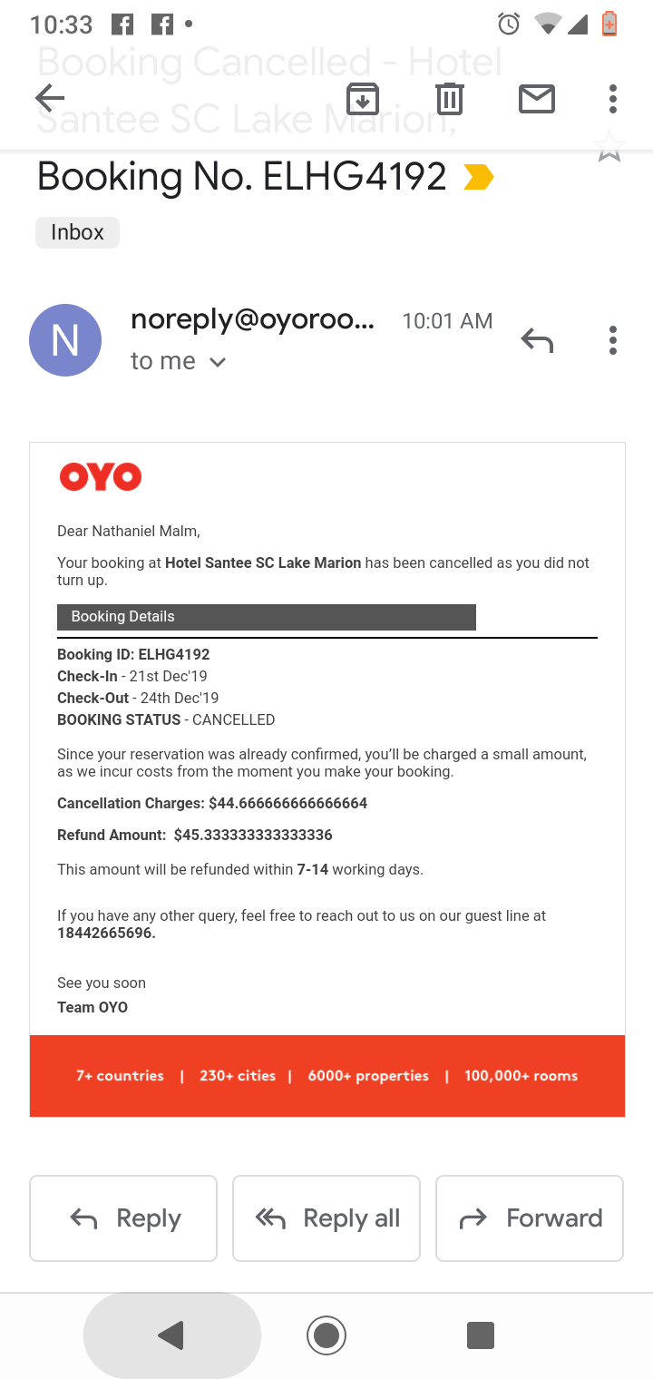Star this Booking Cancelled email

click(x=609, y=147)
